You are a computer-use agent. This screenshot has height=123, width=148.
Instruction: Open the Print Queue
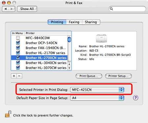(x=89, y=76)
